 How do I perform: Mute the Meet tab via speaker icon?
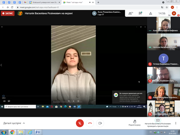pyautogui.click(x=90, y=2)
